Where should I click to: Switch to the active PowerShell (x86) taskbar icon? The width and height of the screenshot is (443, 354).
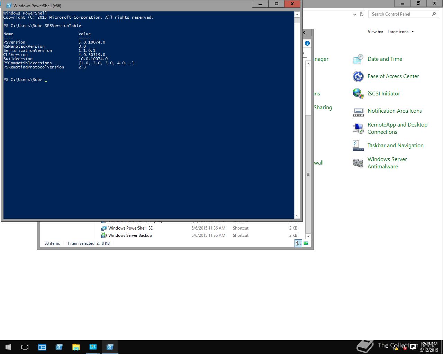[x=110, y=347]
